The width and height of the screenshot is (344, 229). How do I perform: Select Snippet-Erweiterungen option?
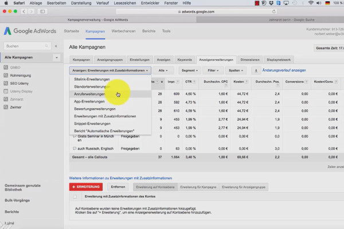coord(110,124)
